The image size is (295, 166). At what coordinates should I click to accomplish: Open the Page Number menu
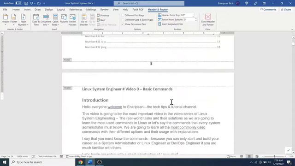coord(23,20)
